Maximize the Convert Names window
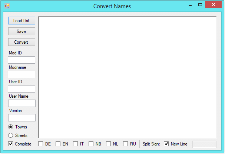225x154 pixels. [x=200, y=5]
